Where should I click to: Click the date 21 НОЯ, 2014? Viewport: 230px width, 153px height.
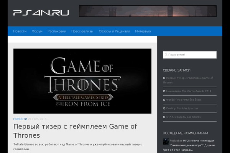[x=38, y=119]
